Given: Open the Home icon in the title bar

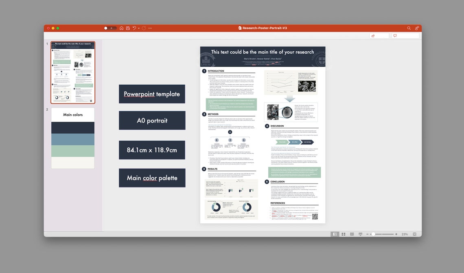Looking at the screenshot, I should point(122,28).
